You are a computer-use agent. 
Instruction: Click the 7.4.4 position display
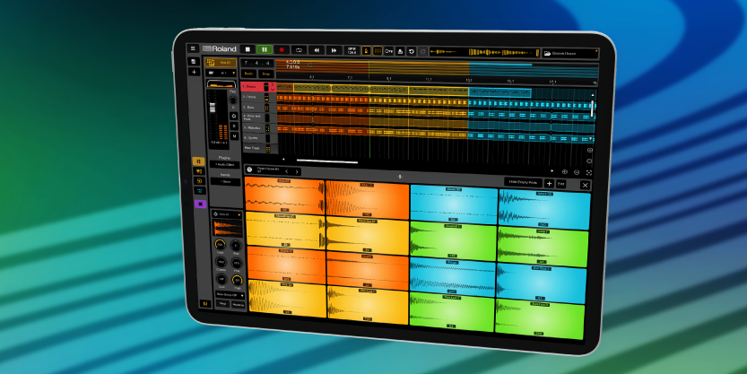[x=256, y=63]
